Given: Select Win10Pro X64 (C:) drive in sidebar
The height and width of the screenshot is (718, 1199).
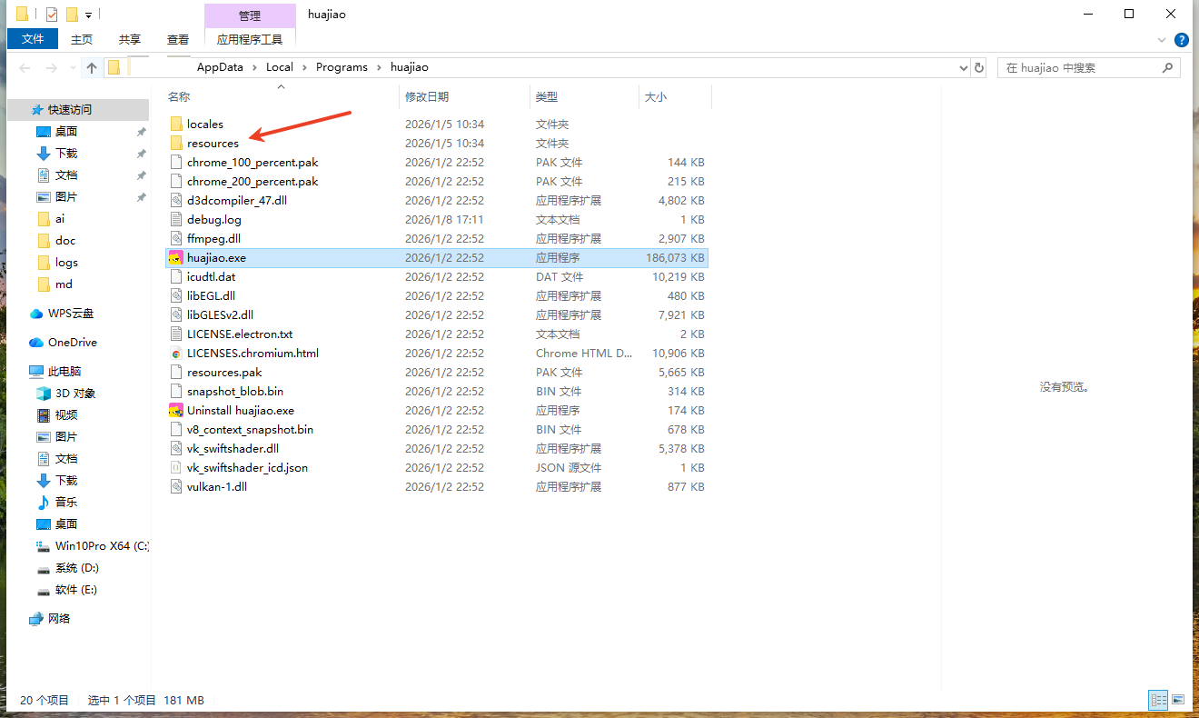Looking at the screenshot, I should point(102,546).
